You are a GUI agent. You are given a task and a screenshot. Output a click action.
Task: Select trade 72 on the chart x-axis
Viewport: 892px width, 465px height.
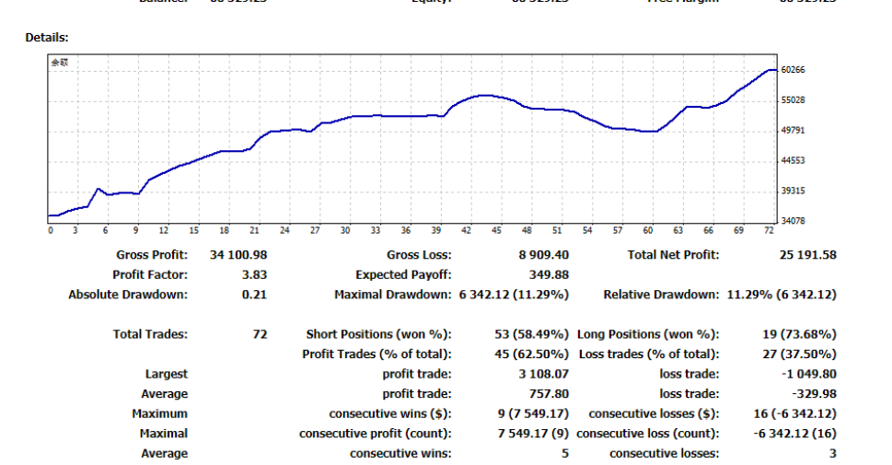[768, 230]
